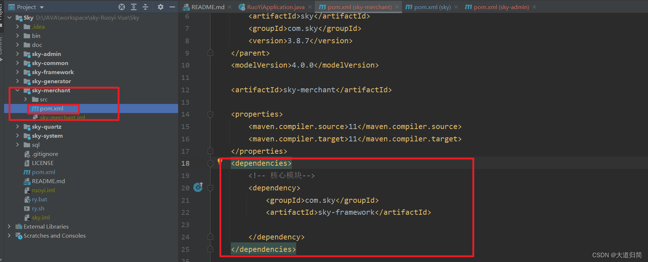Image resolution: width=648 pixels, height=262 pixels.
Task: Select the sky-merchant.iml file
Action: click(63, 117)
